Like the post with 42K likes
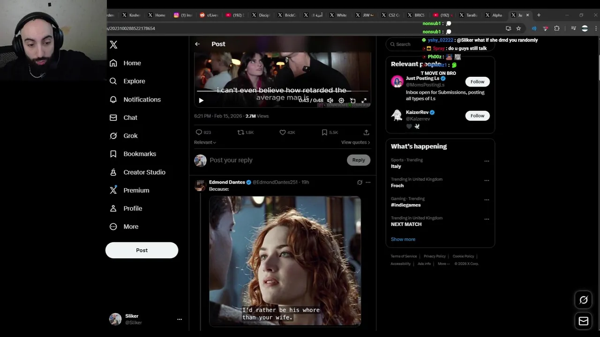The width and height of the screenshot is (600, 337). click(287, 132)
